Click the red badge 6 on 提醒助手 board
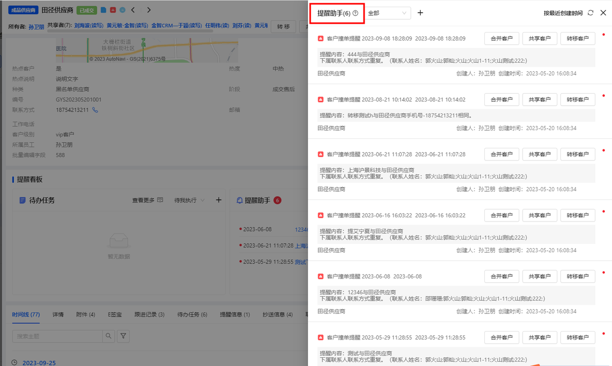Screen dimensions: 612x366 [x=277, y=200]
